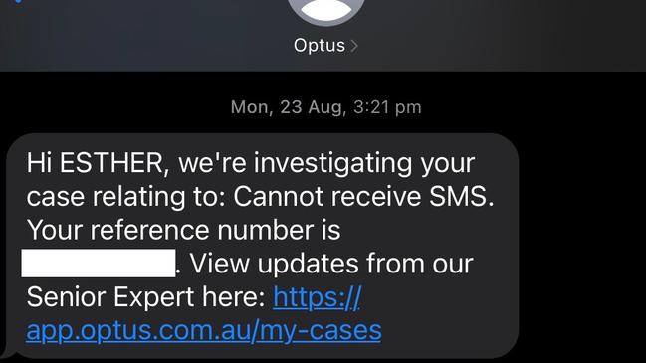The width and height of the screenshot is (646, 363).
Task: Tap the Mon, 23 Aug date text
Action: tap(287, 107)
